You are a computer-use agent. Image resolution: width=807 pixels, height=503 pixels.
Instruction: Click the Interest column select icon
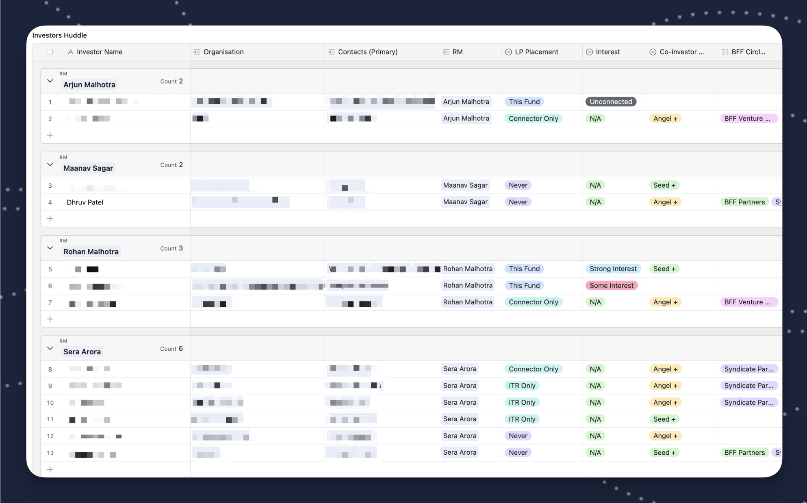(589, 52)
